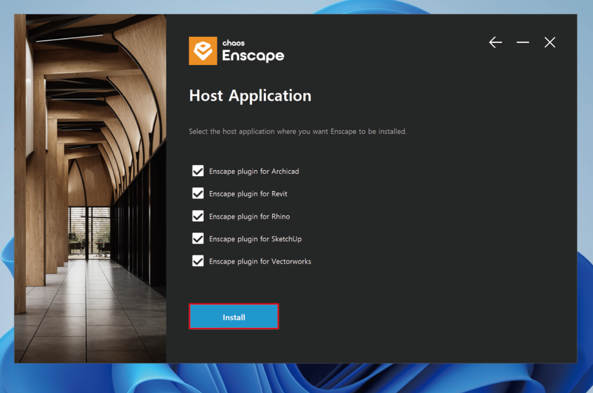The height and width of the screenshot is (393, 593).
Task: Click the Enscape wordmark text
Action: pos(253,56)
